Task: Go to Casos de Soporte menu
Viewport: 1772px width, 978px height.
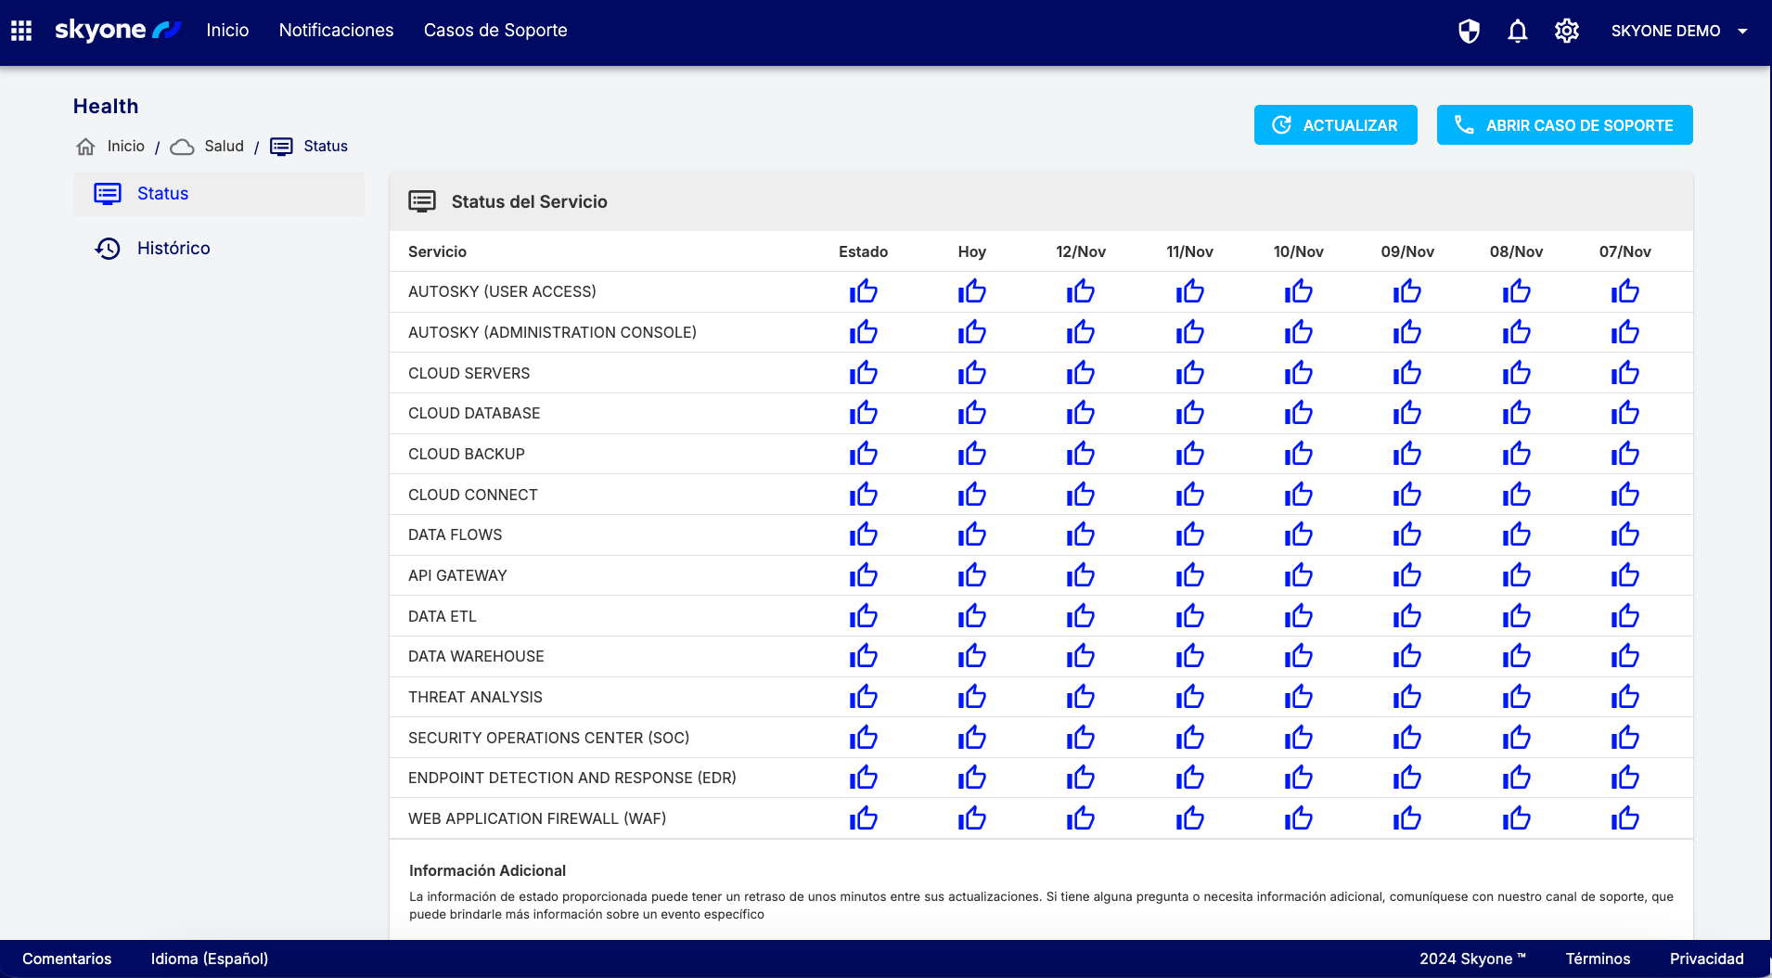Action: 495,31
